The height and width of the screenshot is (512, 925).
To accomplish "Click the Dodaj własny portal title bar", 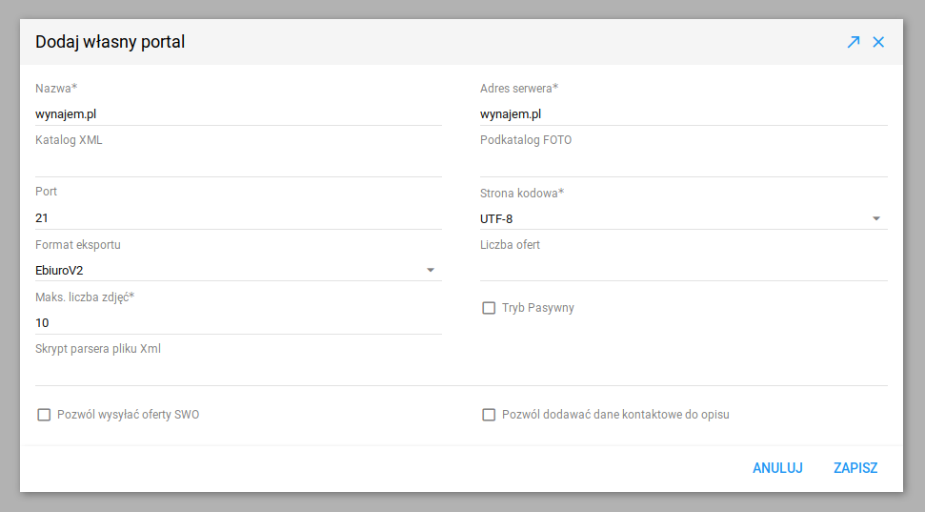I will pyautogui.click(x=461, y=42).
